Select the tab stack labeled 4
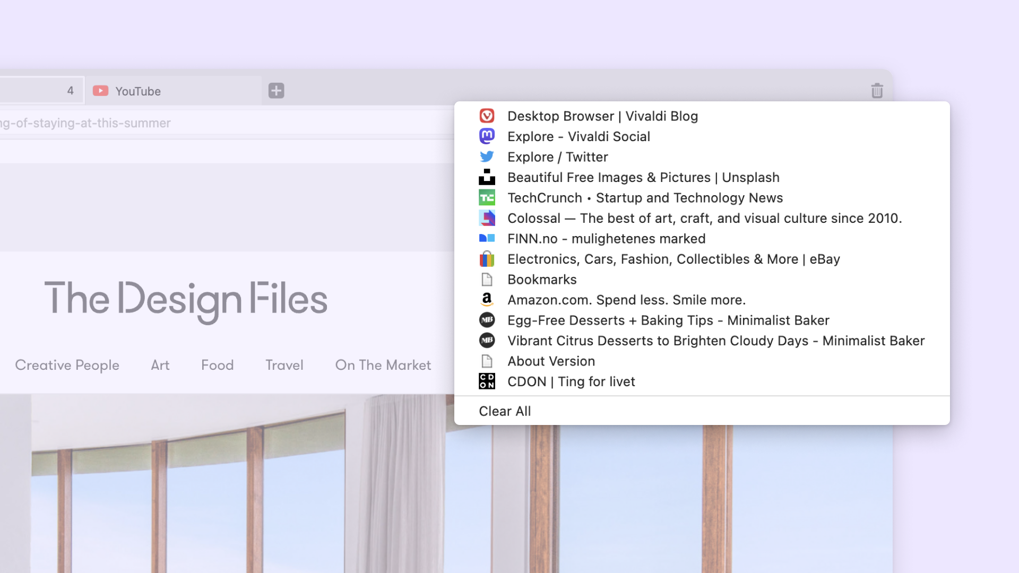Viewport: 1019px width, 573px height. coord(41,91)
